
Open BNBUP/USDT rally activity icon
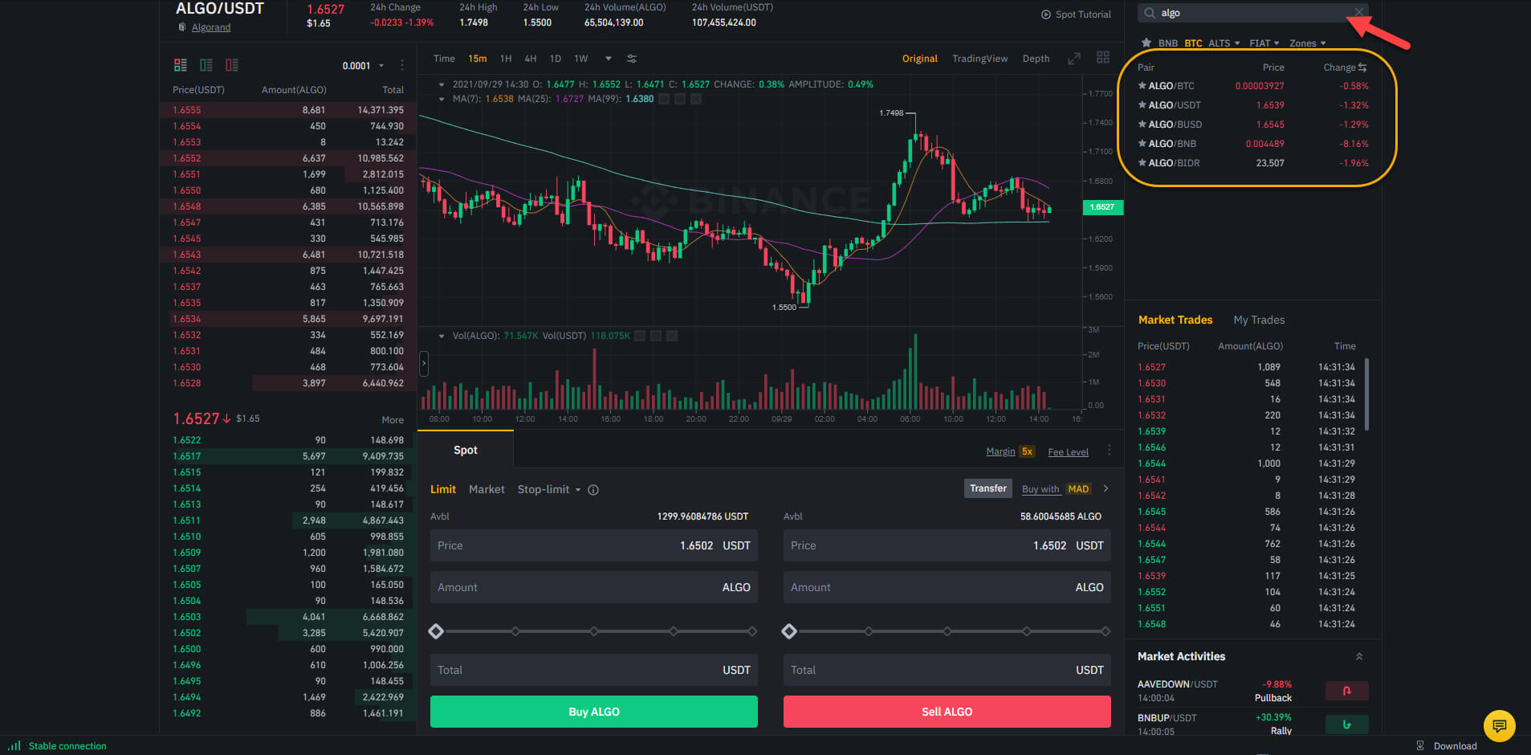click(1346, 724)
